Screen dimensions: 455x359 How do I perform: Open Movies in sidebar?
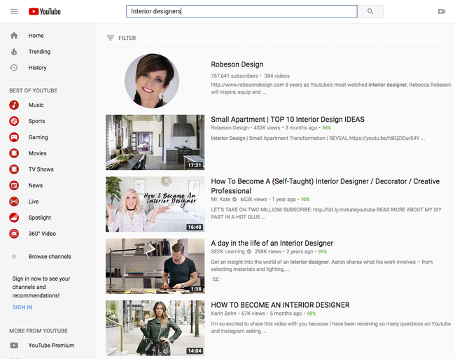(x=37, y=153)
